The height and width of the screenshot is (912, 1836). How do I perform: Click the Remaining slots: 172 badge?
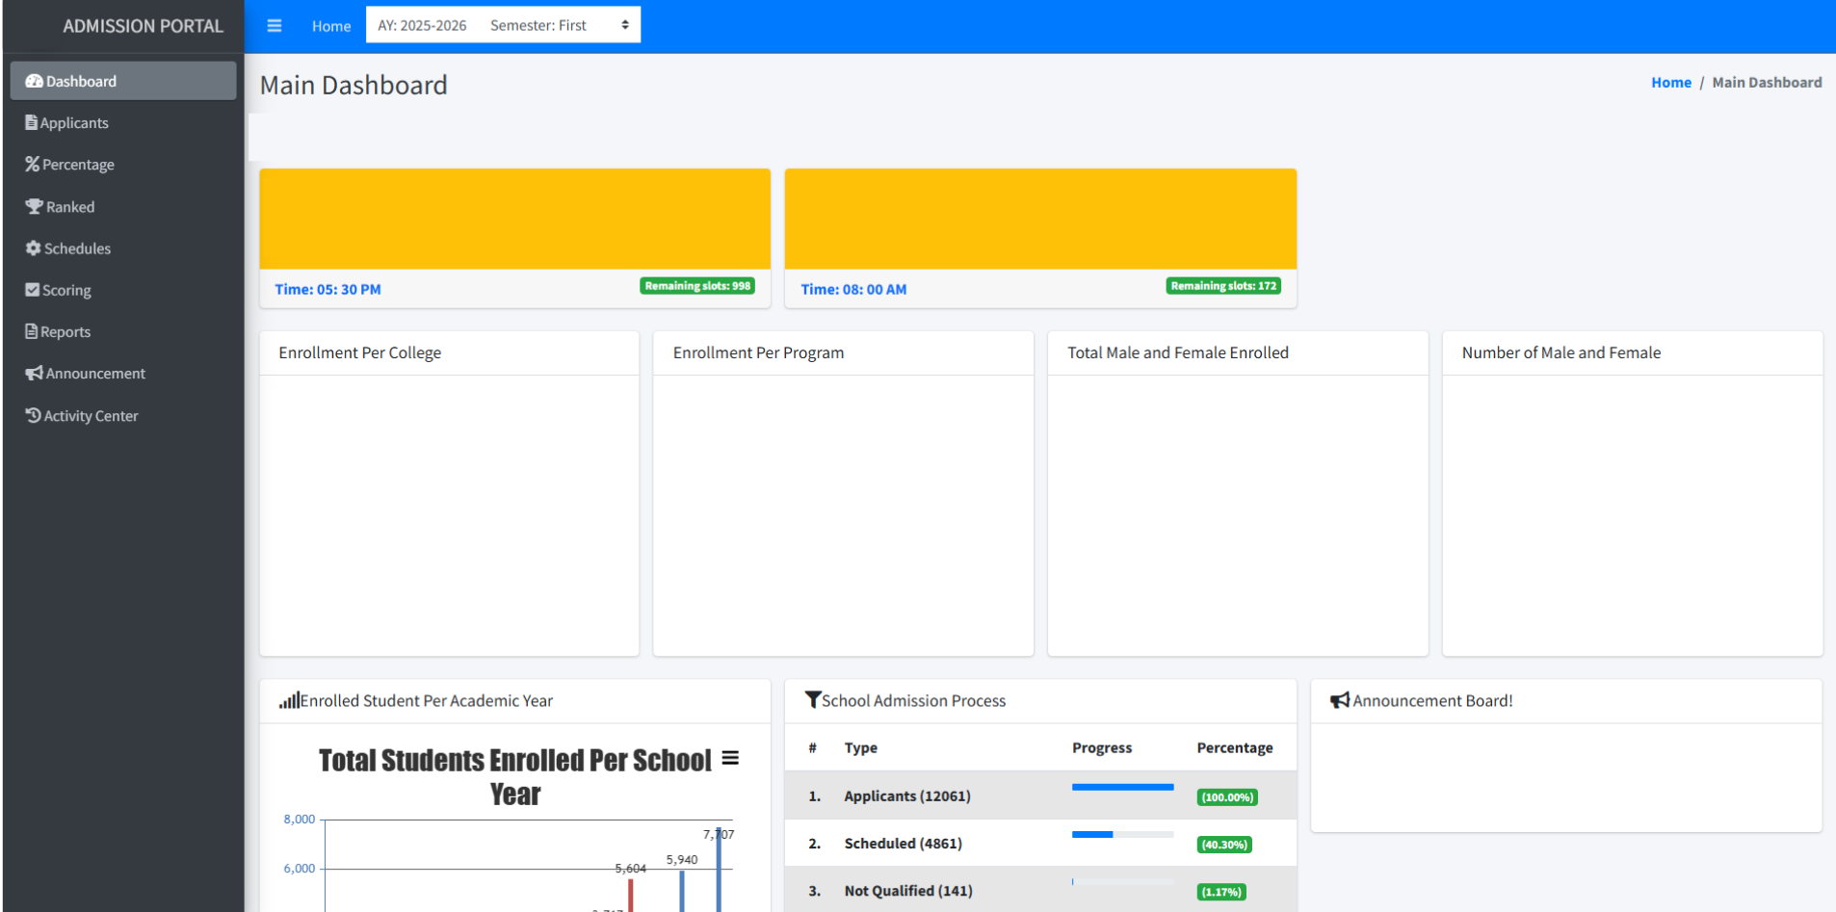click(1222, 286)
